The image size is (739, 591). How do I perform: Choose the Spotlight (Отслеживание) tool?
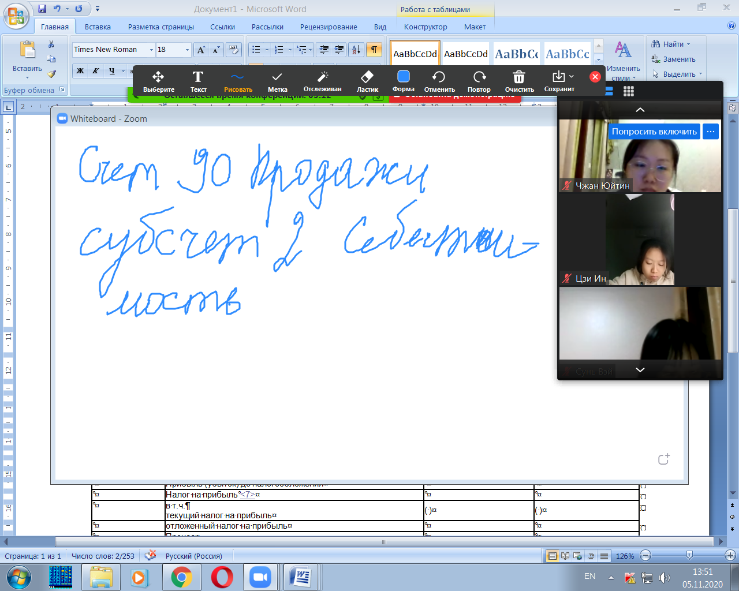(322, 81)
